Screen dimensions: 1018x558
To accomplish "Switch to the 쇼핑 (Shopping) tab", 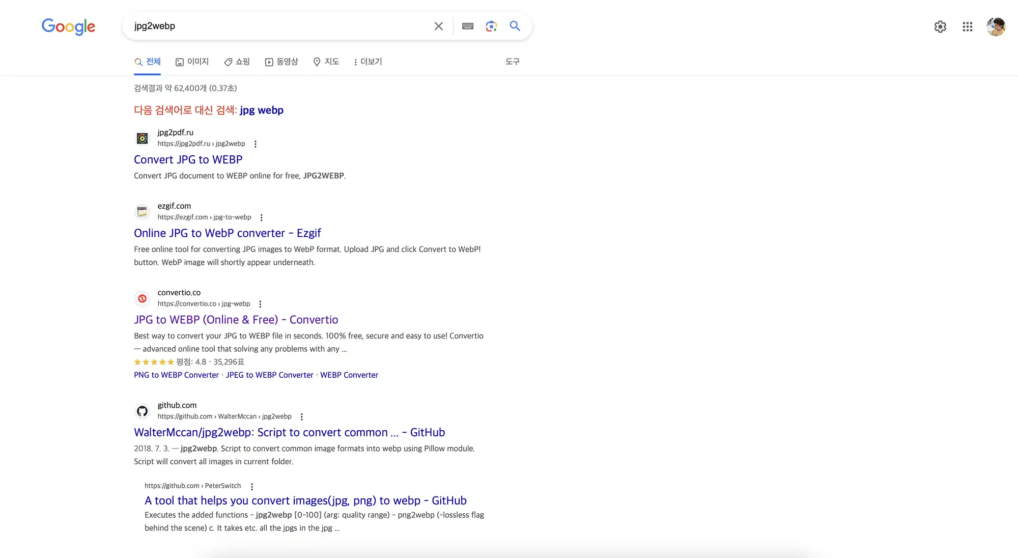I will (237, 62).
